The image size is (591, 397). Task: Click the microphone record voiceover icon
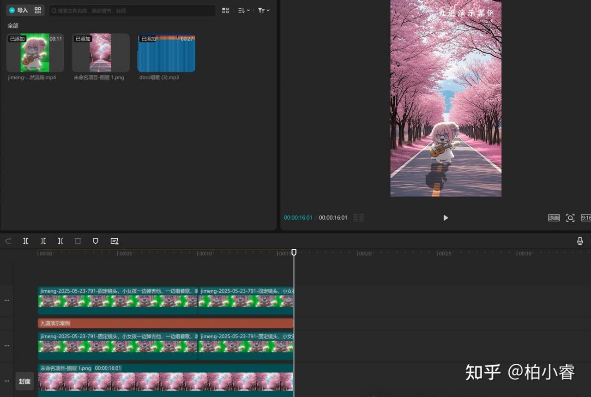(x=580, y=241)
